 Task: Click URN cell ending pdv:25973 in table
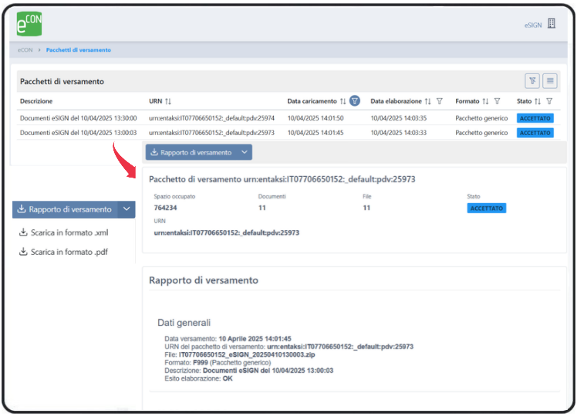[211, 133]
